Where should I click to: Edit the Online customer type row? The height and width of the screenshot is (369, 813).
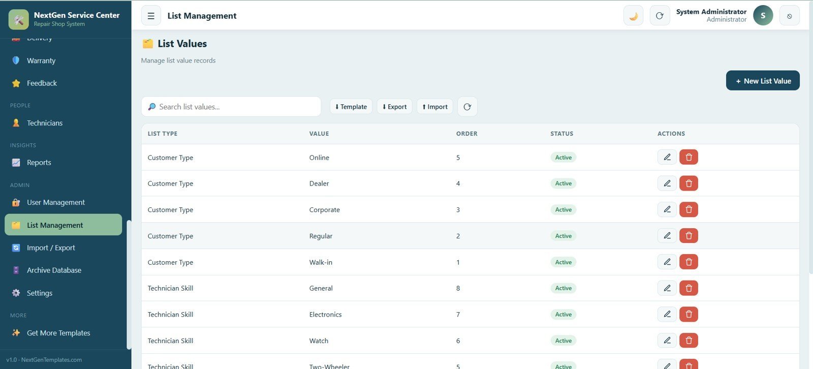click(667, 157)
